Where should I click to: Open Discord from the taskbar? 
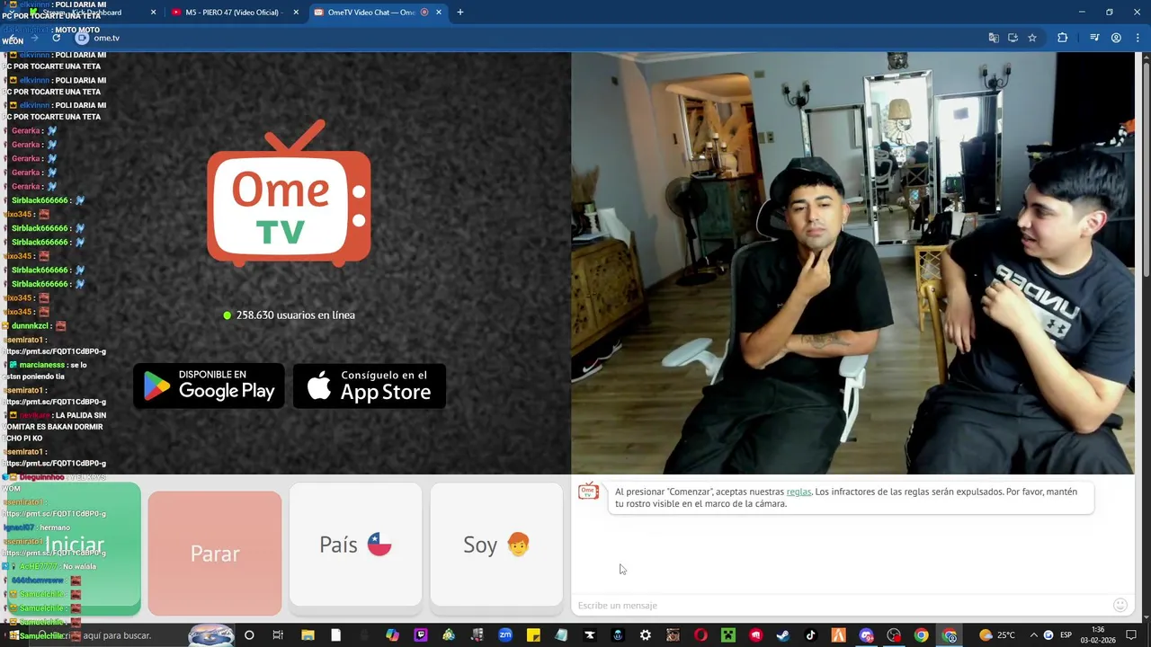tap(866, 635)
